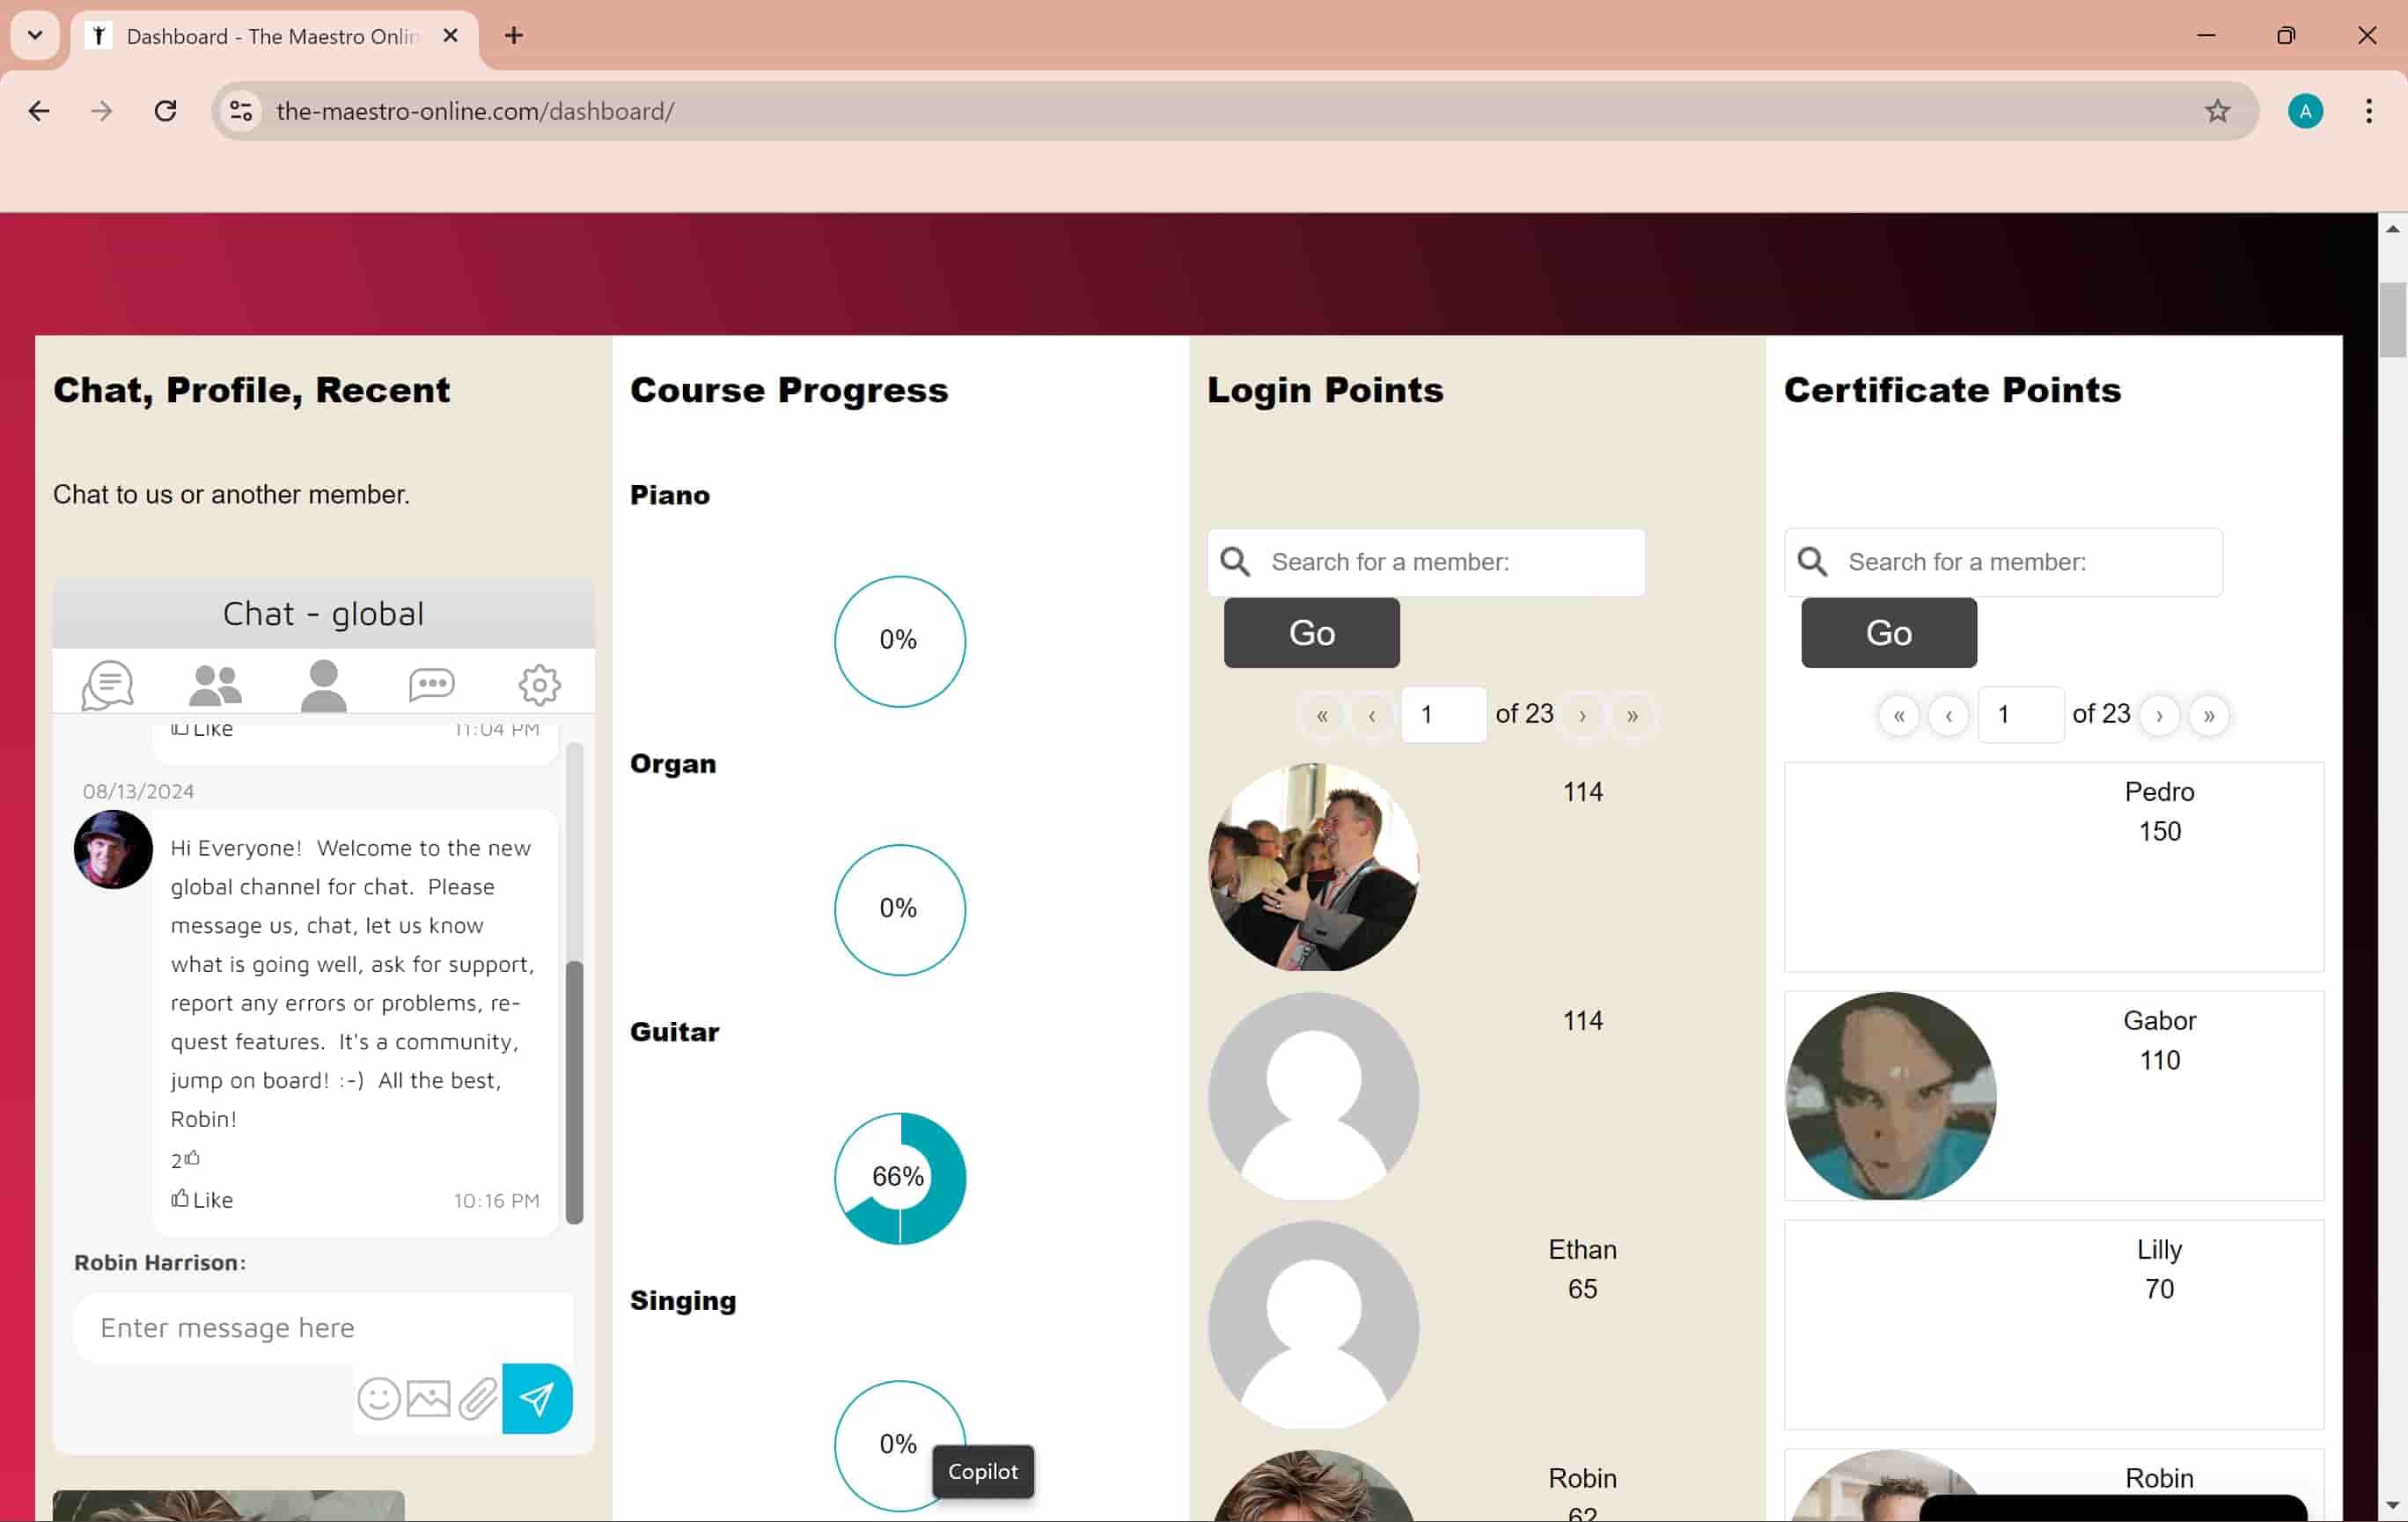Click the Piano course heading

coord(669,495)
